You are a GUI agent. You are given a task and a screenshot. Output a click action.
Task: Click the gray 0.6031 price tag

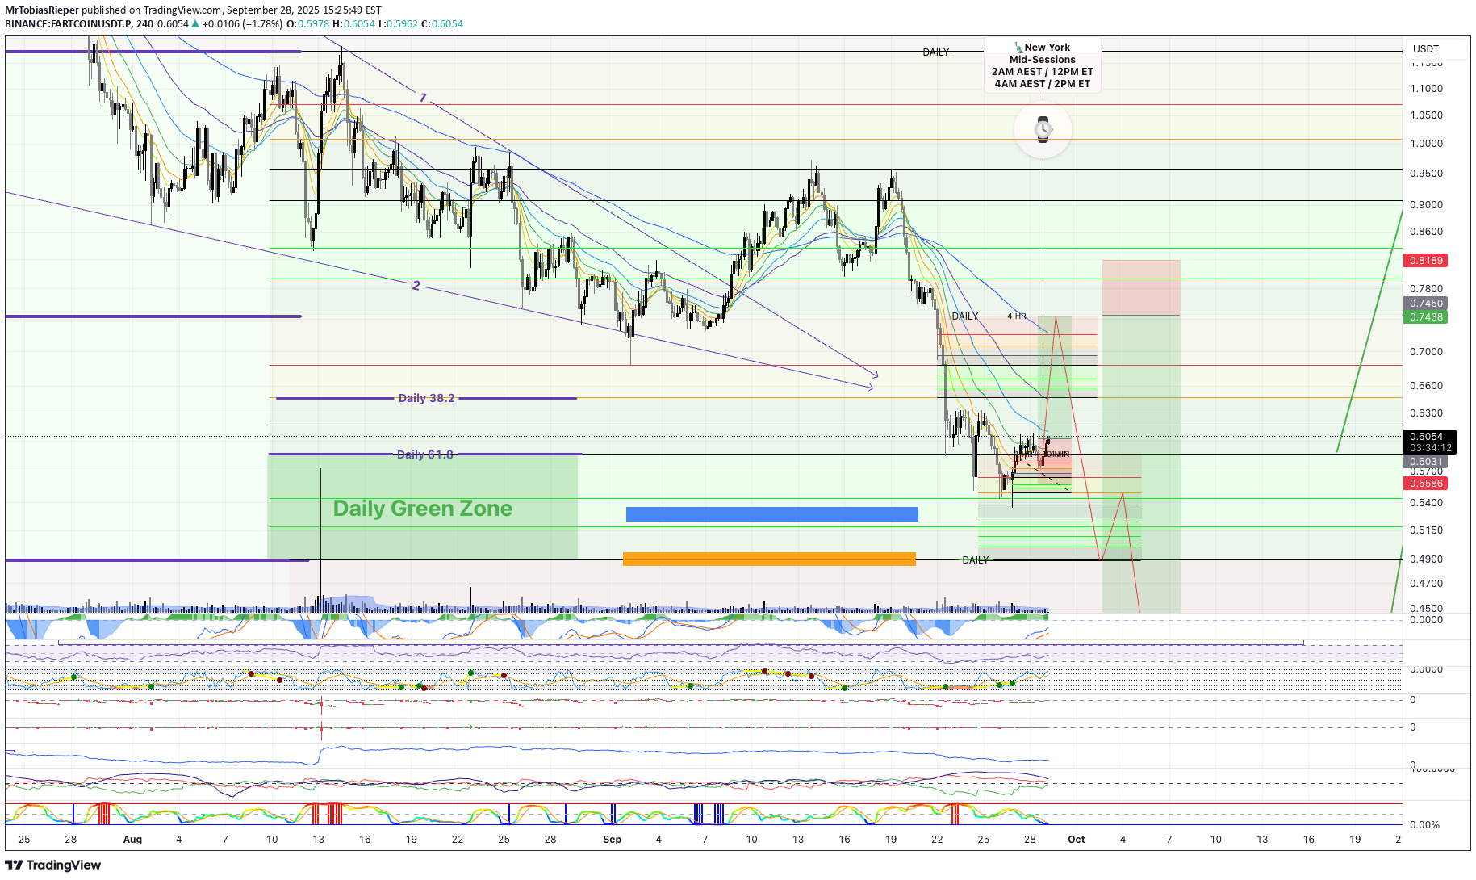(1426, 462)
